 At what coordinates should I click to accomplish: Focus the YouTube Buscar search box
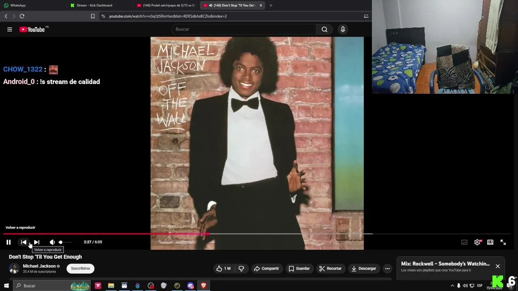coord(244,29)
